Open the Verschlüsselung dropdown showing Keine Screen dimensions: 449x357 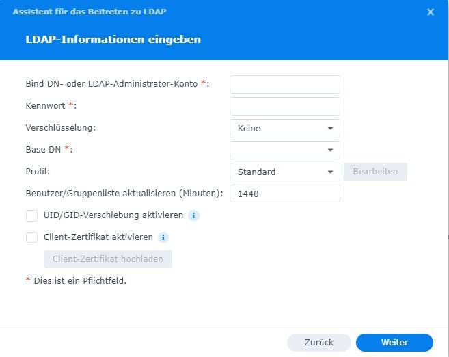pos(284,128)
